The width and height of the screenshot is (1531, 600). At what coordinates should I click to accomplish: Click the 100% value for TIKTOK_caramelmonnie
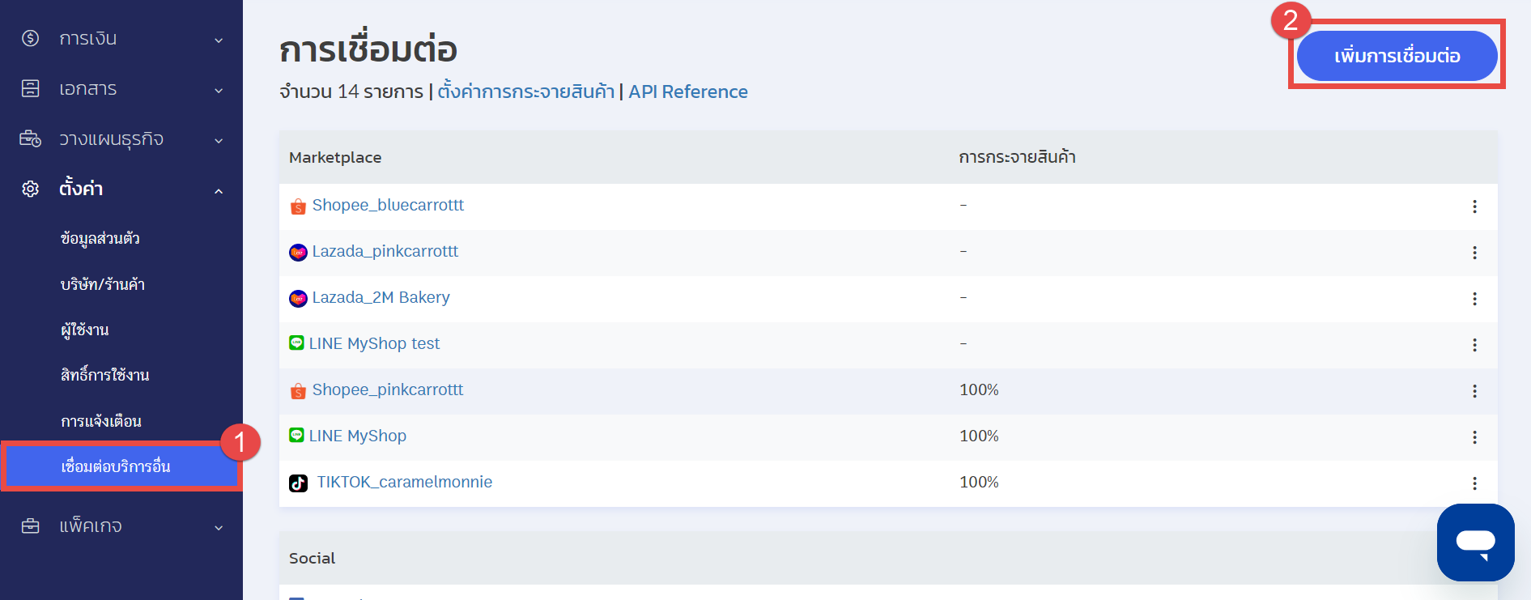coord(979,483)
